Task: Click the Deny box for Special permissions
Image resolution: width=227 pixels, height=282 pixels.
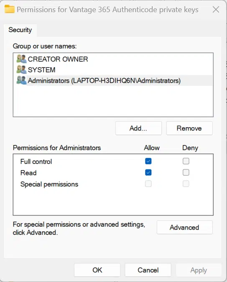Action: [x=186, y=184]
